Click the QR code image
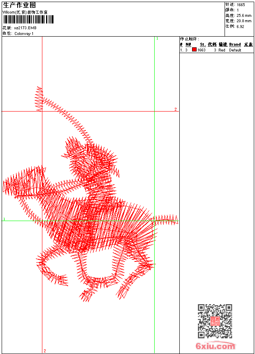 [x=215, y=321]
